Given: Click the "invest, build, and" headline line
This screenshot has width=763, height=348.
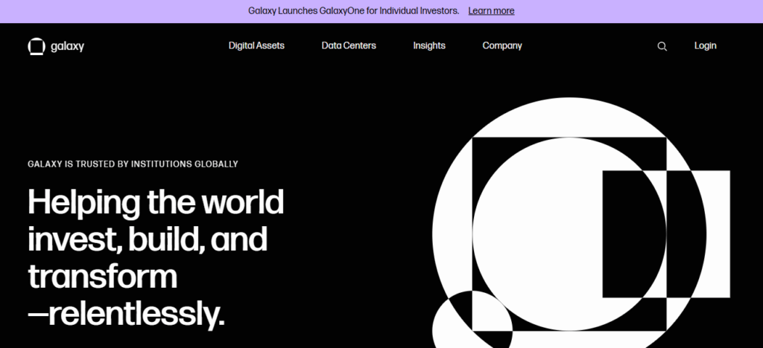Looking at the screenshot, I should pyautogui.click(x=148, y=238).
